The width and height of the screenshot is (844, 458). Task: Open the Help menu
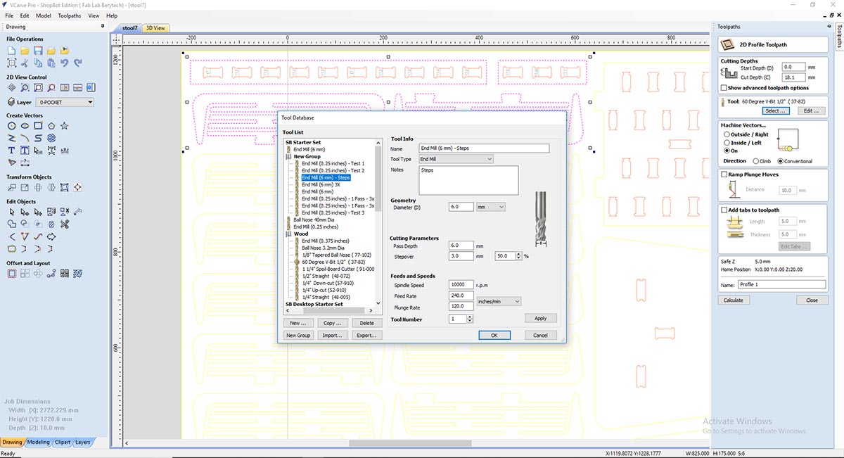[x=112, y=15]
